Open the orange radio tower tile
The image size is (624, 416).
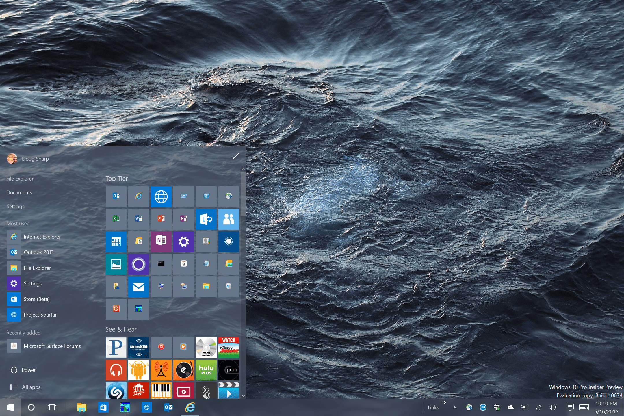pyautogui.click(x=161, y=370)
